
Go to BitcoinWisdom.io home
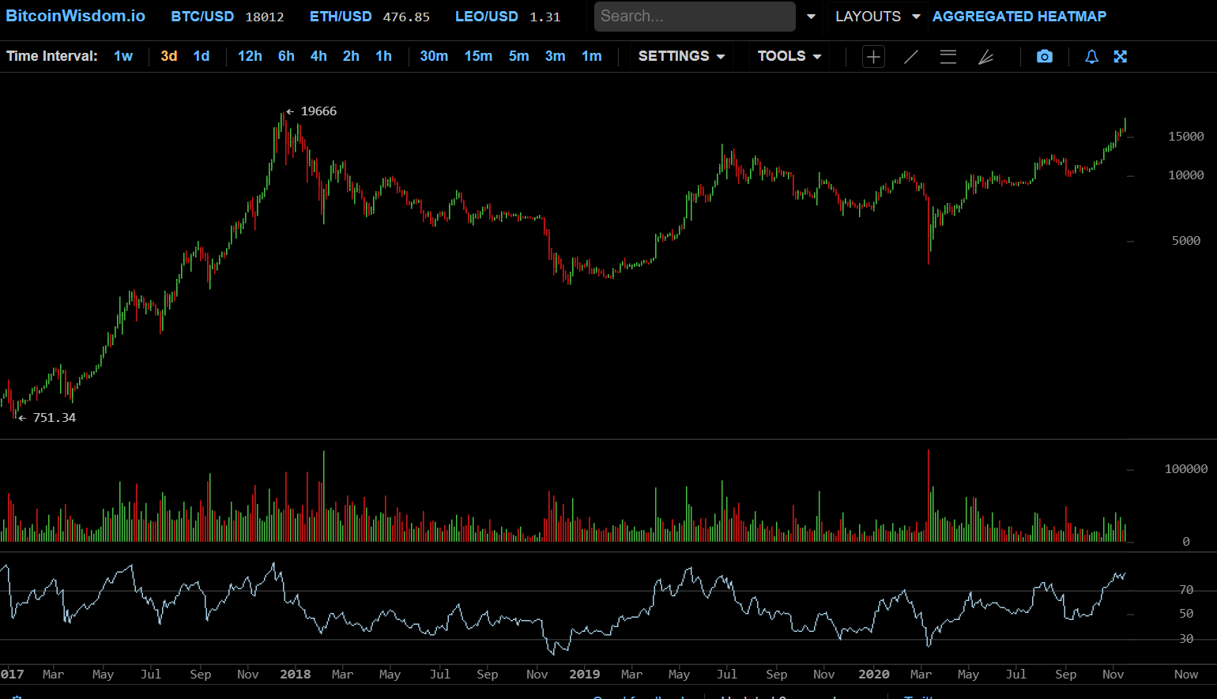click(x=75, y=17)
